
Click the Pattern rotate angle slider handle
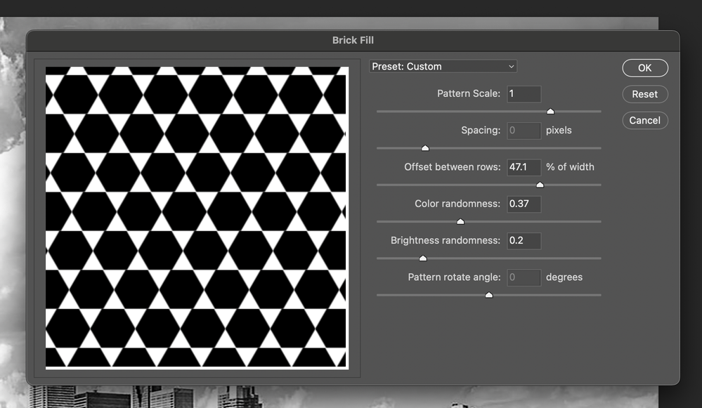point(488,295)
